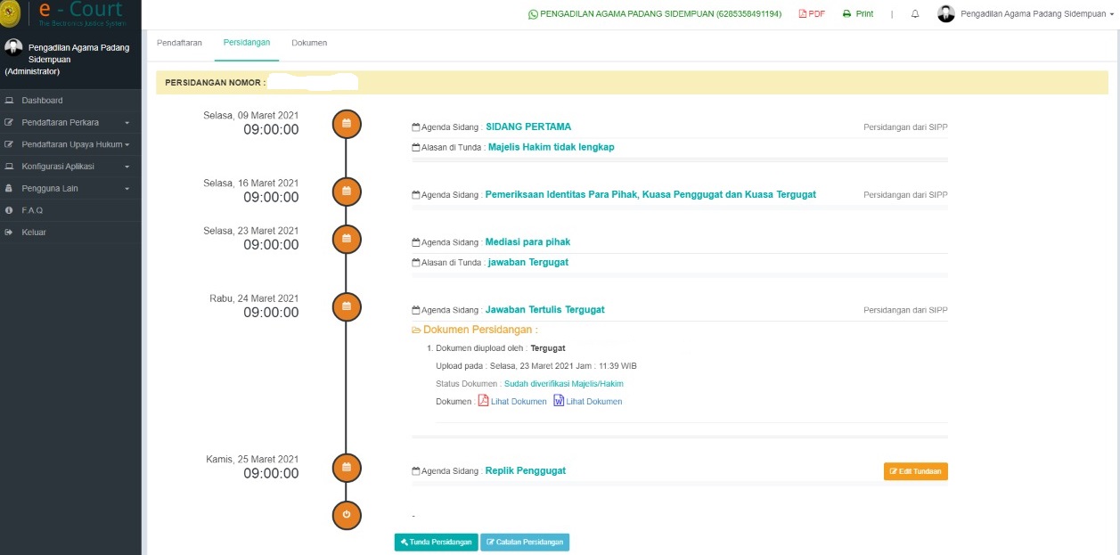Image resolution: width=1120 pixels, height=555 pixels.
Task: Click the blue Word Lihat Dokumen icon
Action: [x=559, y=401]
